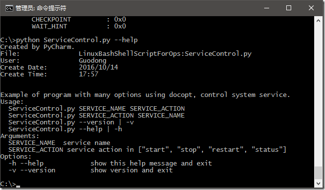Click the scrollbar up arrow
This screenshot has width=325, height=190.
318,21
